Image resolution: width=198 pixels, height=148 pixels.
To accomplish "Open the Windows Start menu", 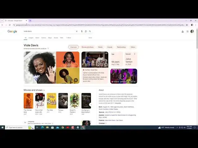I will (2, 127).
